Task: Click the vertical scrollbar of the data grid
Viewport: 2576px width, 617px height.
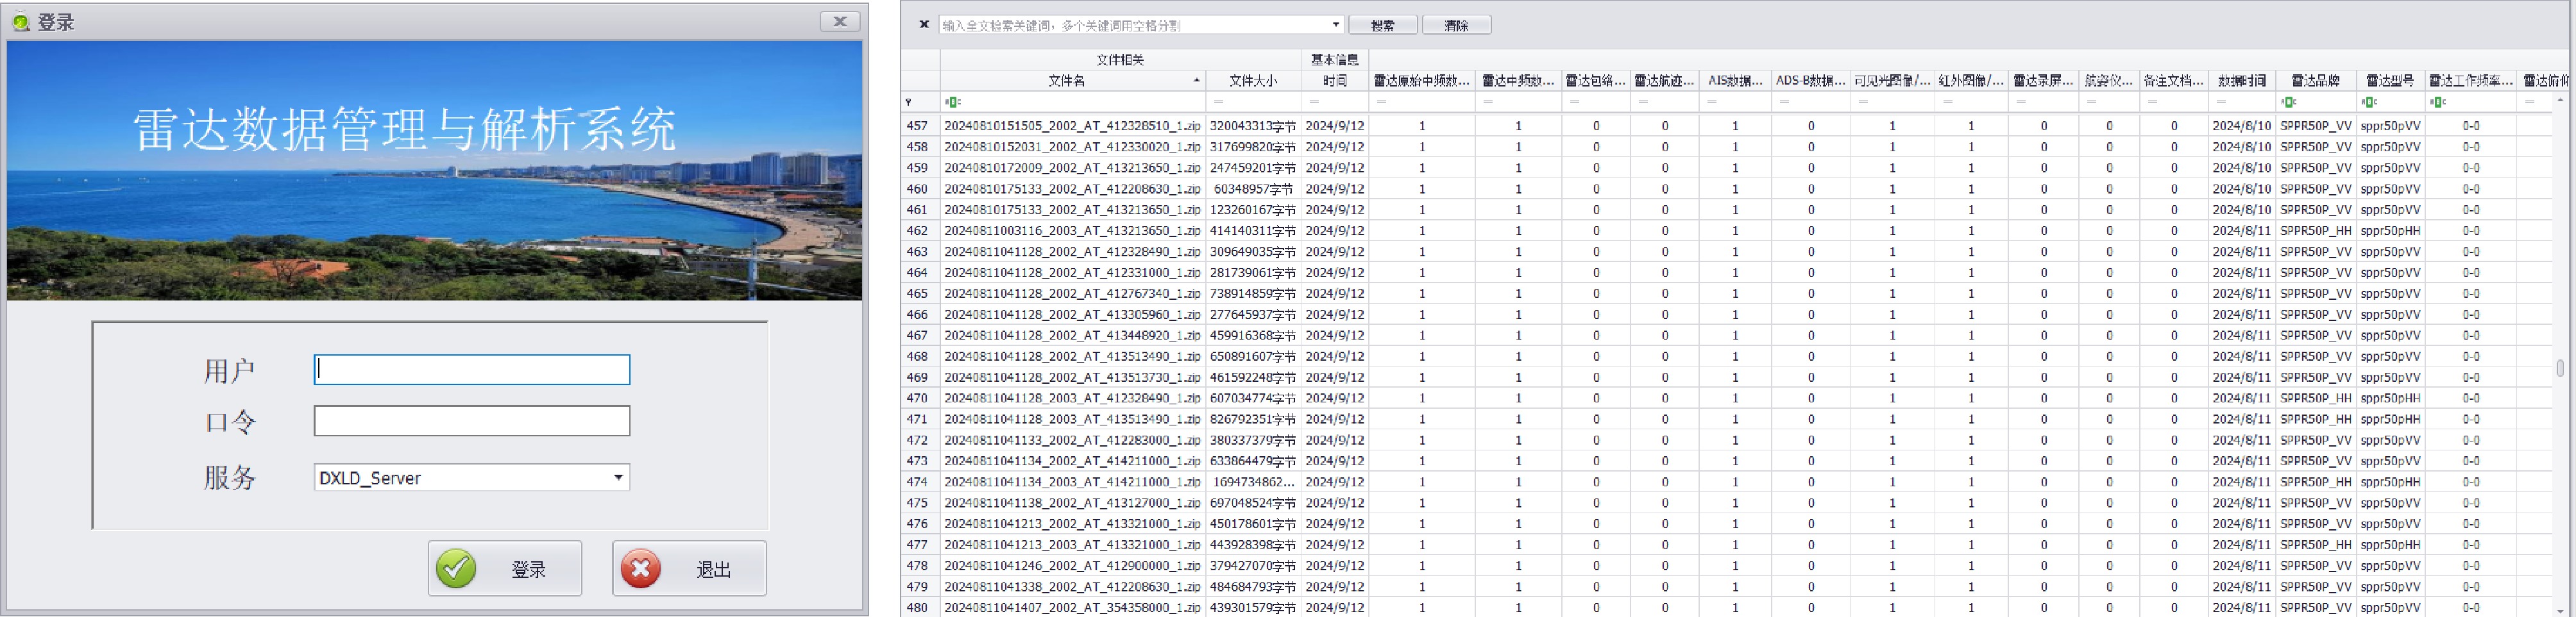Action: [x=2559, y=368]
